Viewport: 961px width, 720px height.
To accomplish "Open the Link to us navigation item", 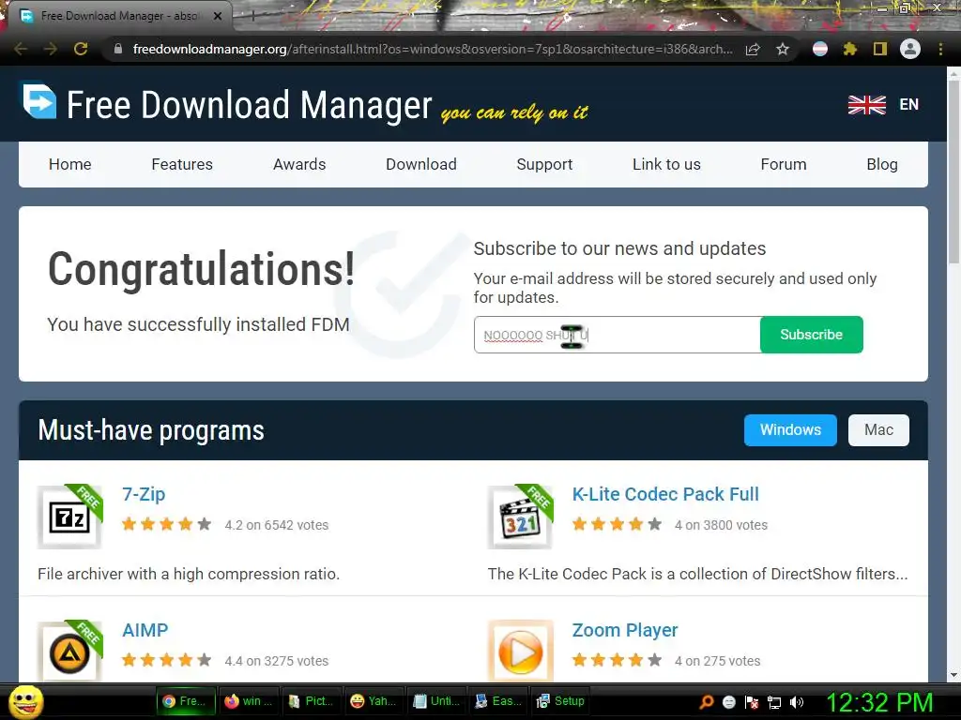I will [666, 164].
